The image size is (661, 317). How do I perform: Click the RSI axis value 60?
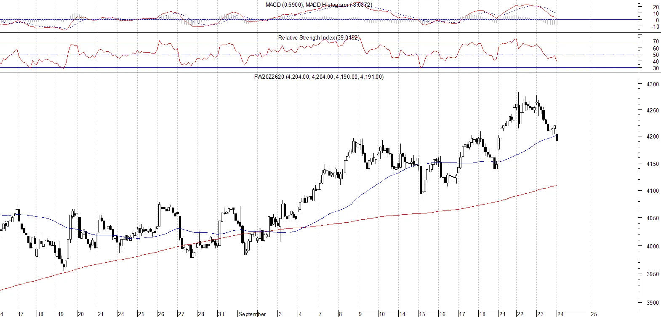656,48
